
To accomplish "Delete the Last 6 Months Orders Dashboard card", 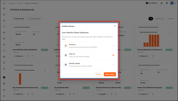I will 32,56.
